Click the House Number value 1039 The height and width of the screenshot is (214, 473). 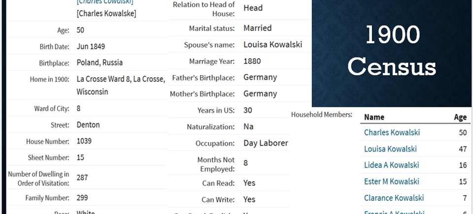pyautogui.click(x=84, y=141)
